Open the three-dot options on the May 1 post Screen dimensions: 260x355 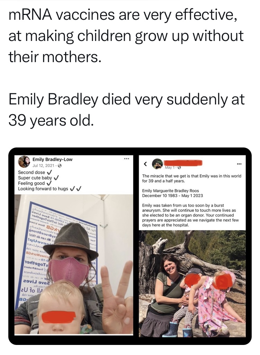click(239, 163)
